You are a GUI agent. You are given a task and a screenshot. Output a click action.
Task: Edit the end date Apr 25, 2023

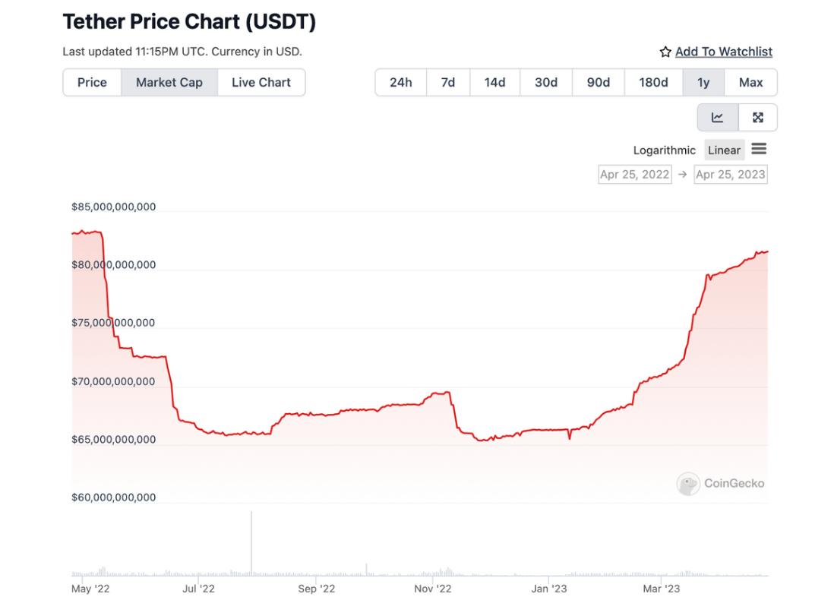730,175
